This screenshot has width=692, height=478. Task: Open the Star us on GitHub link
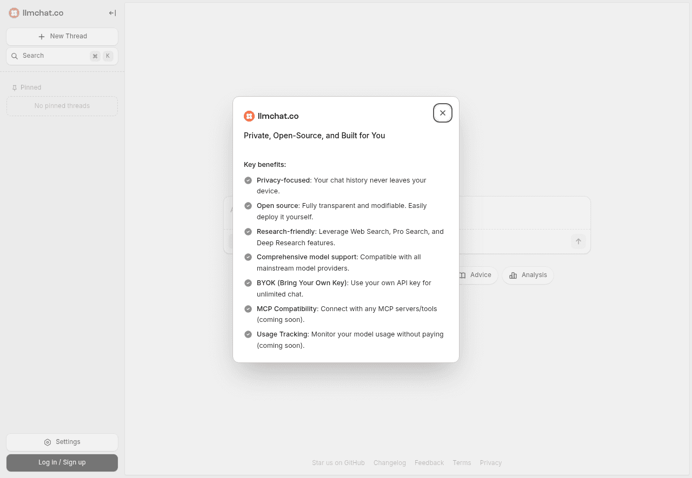pos(338,463)
